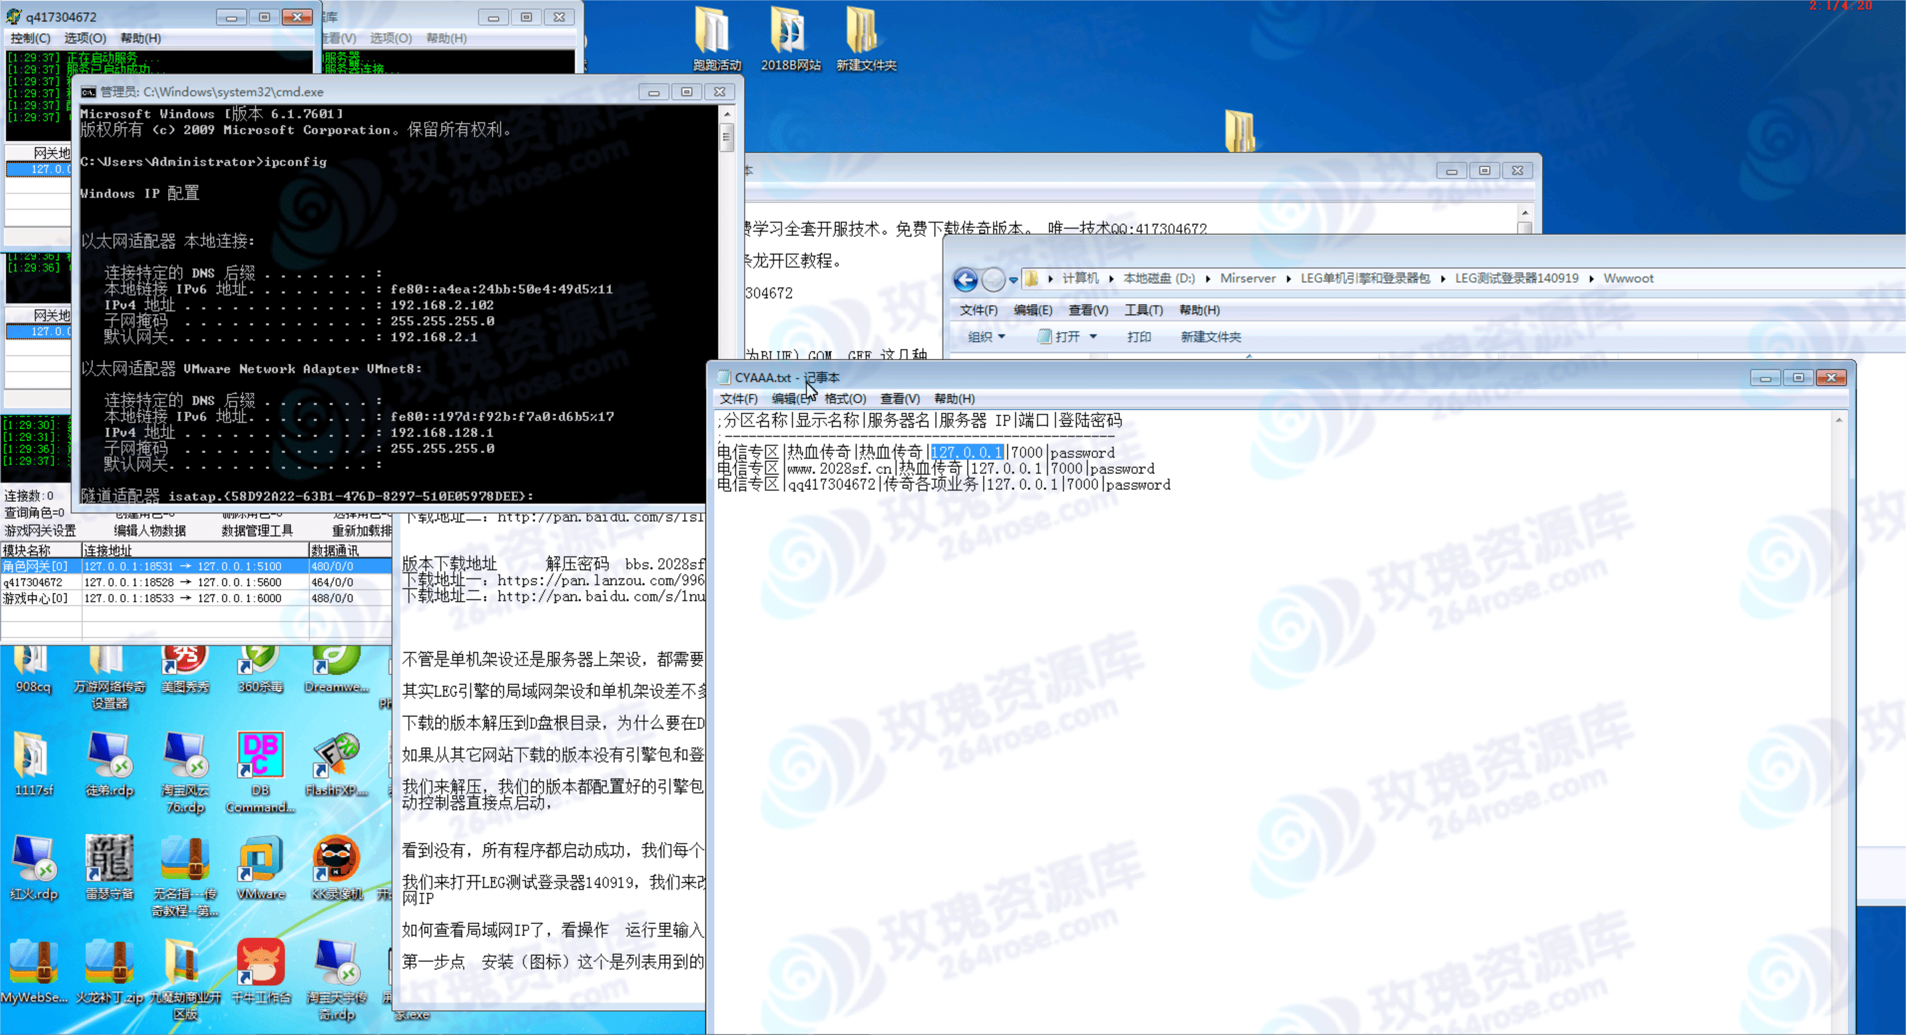
Task: Launch FlashFXP desktop shortcut
Action: click(337, 763)
